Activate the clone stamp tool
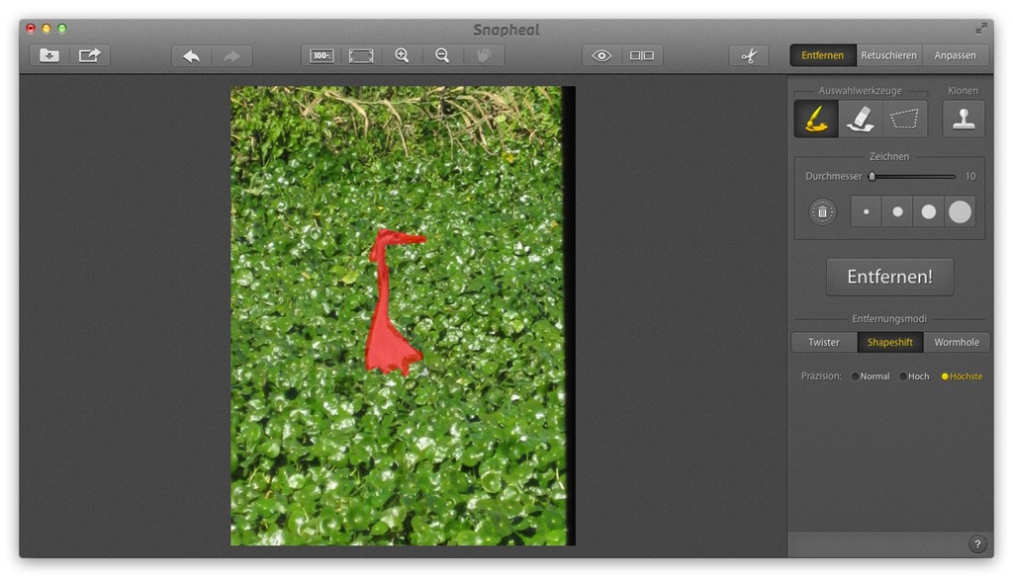Image resolution: width=1013 pixels, height=577 pixels. tap(963, 119)
